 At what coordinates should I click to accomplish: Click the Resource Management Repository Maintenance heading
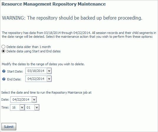click(x=54, y=4)
